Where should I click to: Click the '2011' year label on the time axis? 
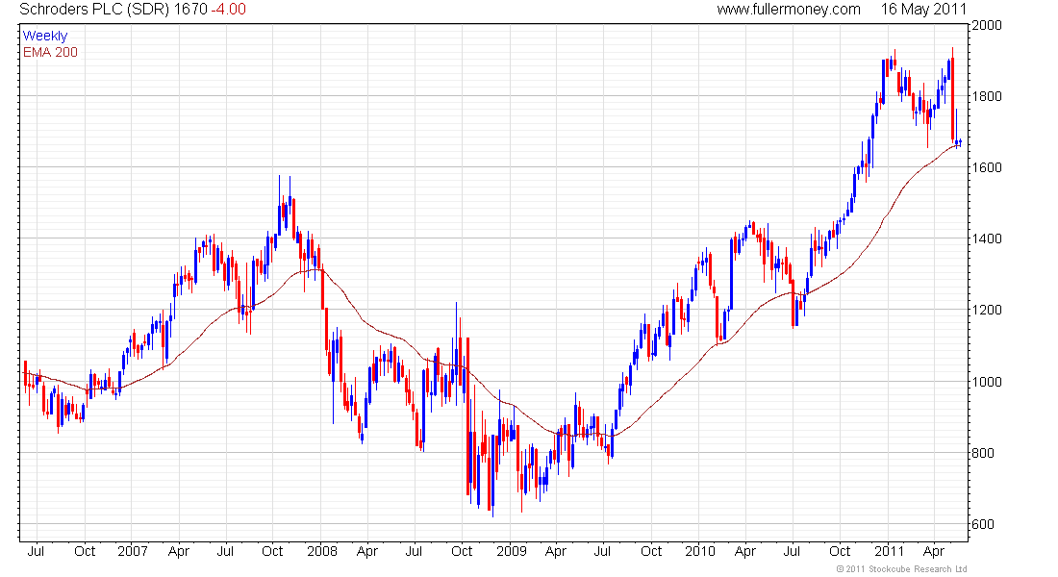click(x=890, y=551)
